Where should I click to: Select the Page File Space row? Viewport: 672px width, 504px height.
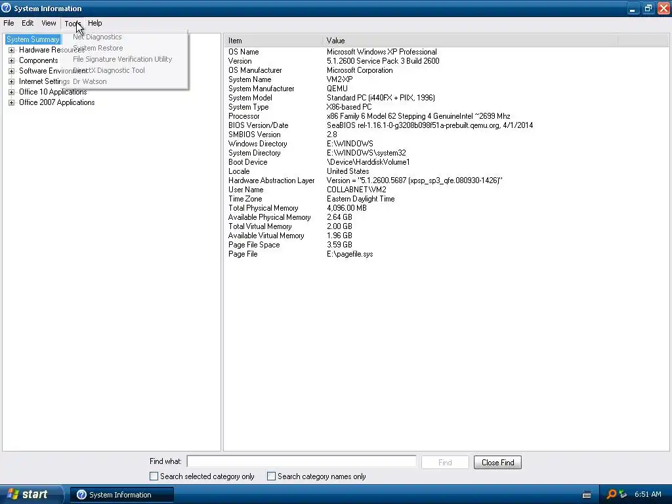tap(446, 245)
